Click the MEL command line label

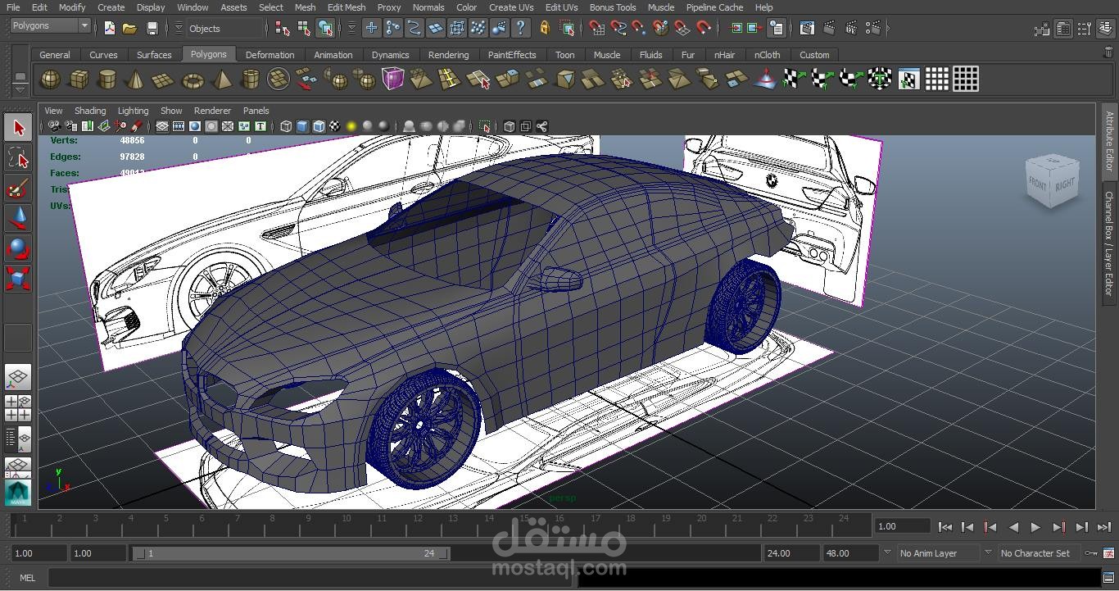click(27, 578)
